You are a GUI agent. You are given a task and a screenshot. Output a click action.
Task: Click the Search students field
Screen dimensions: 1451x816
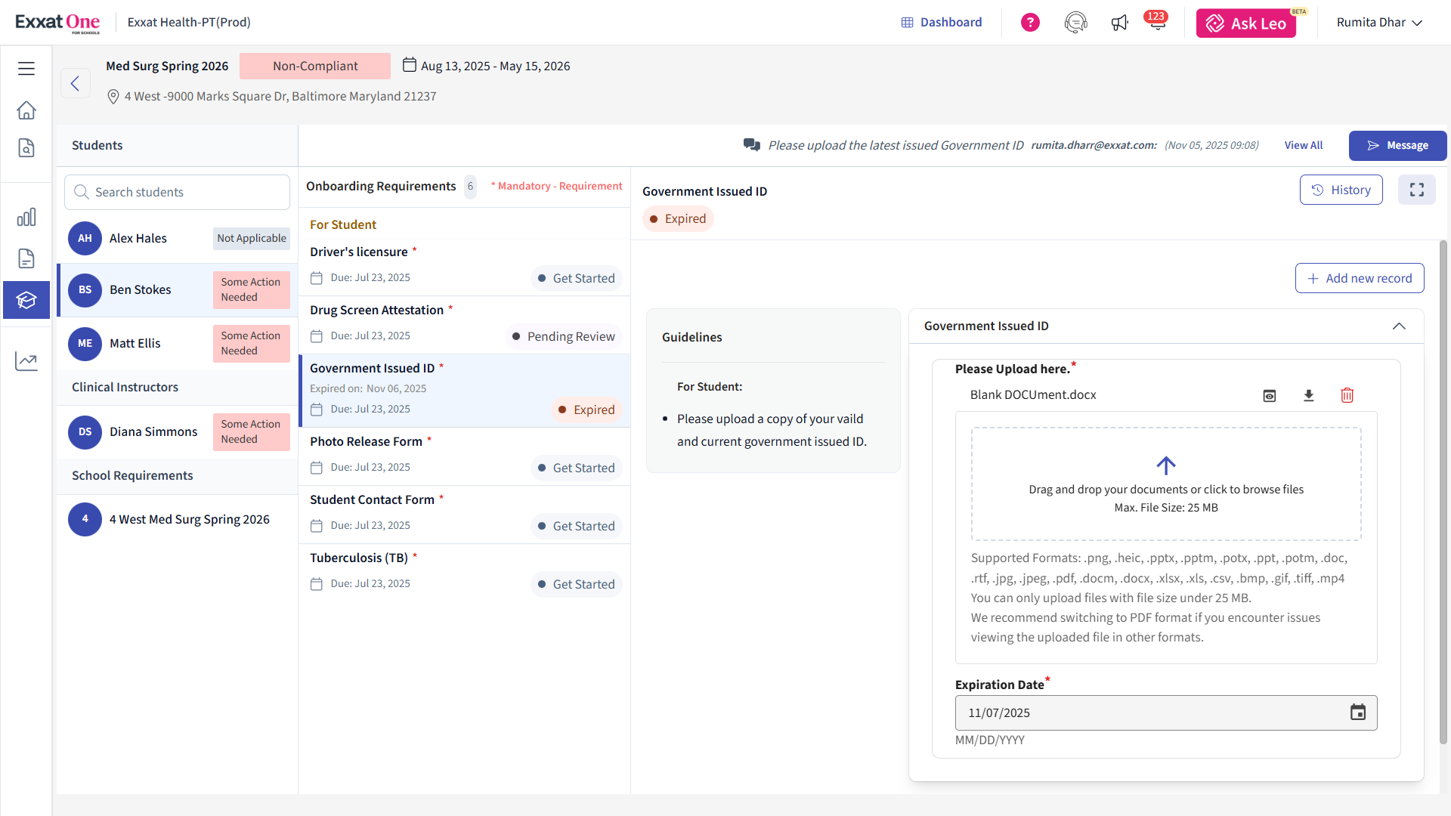(178, 193)
